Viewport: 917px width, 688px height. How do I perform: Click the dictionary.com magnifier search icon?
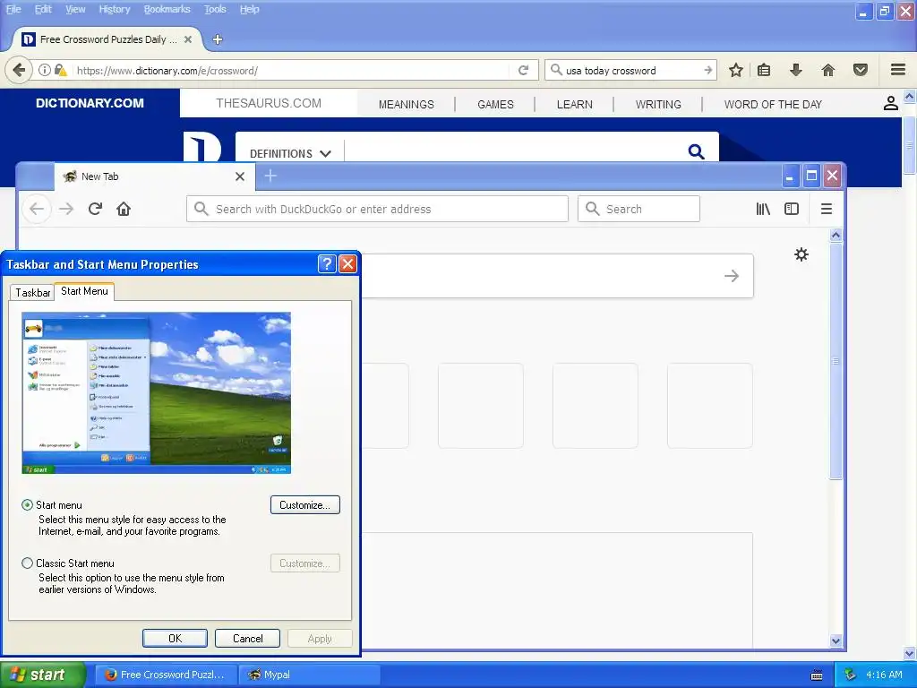[x=696, y=151]
